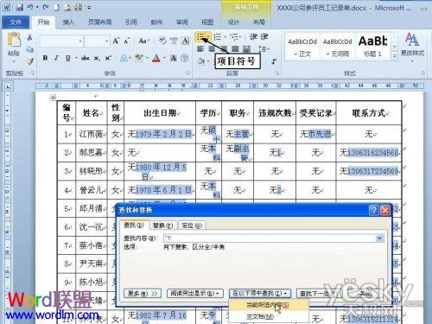432x324 pixels.
Task: Click the Redo icon in quick access toolbar
Action: [46, 7]
